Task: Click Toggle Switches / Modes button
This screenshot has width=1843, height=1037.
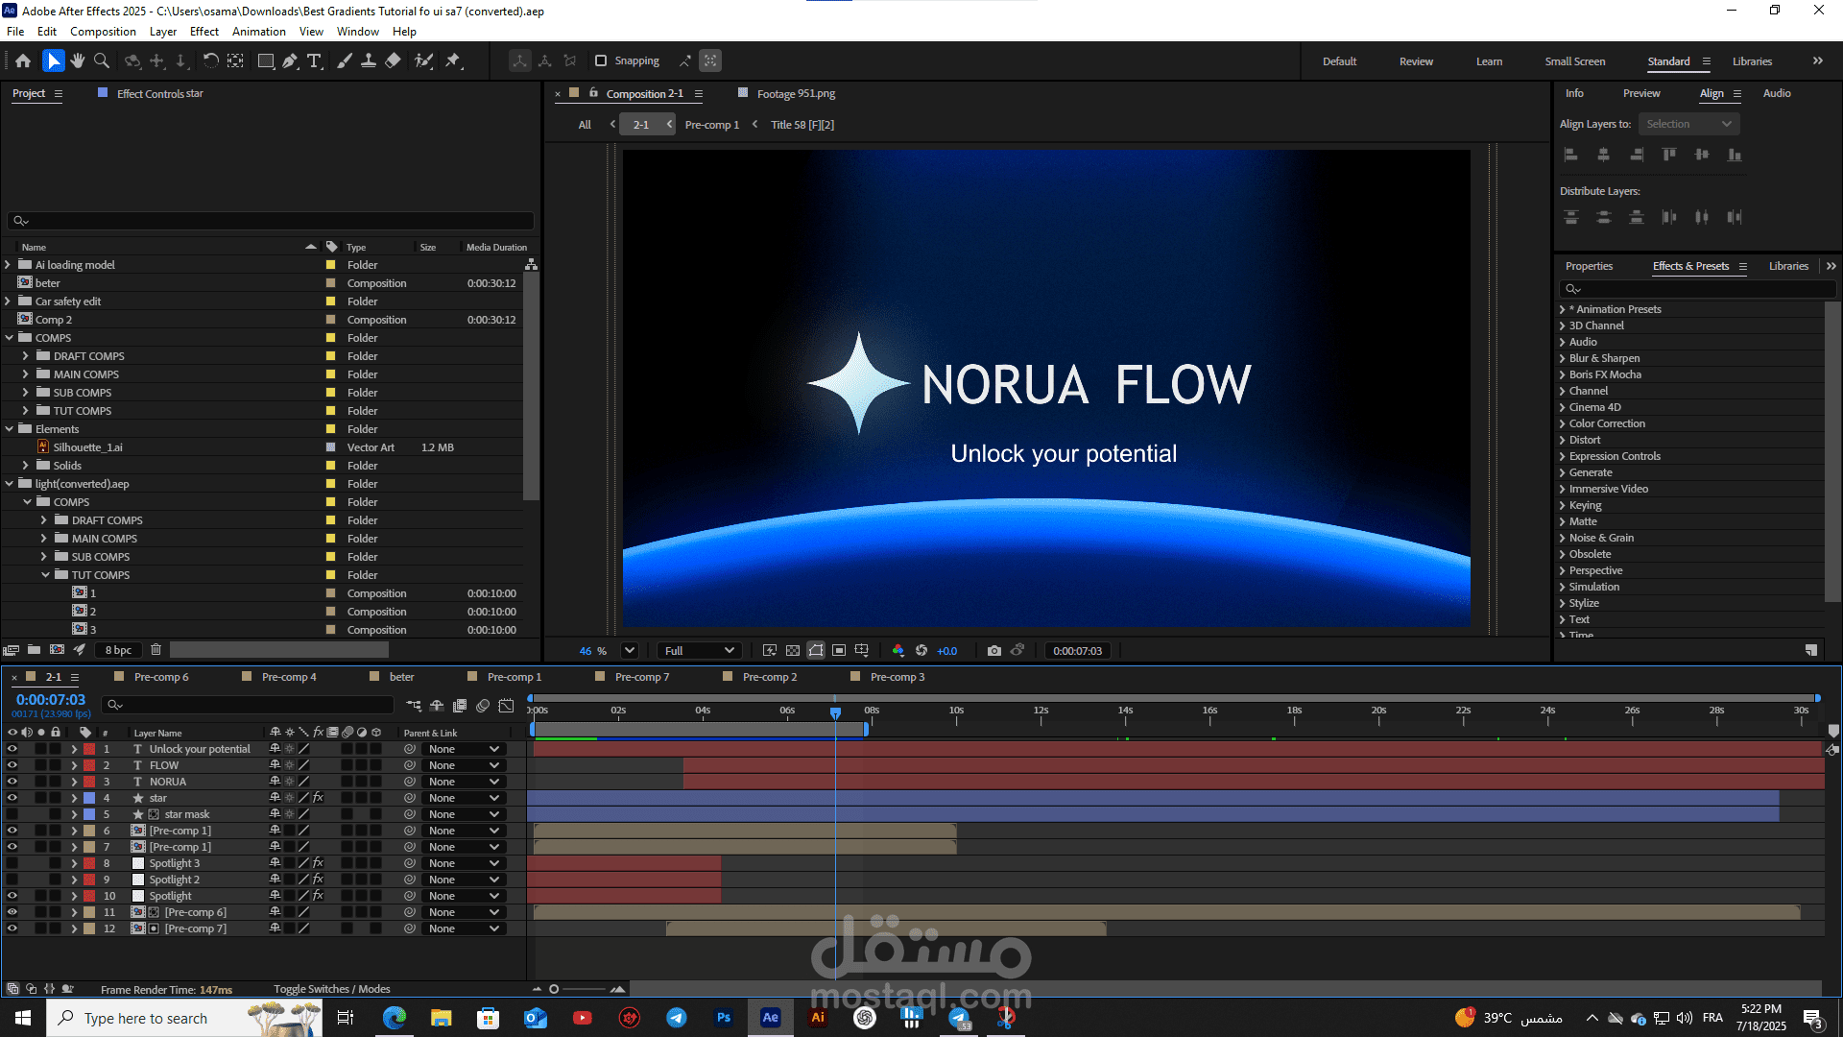Action: (x=332, y=989)
